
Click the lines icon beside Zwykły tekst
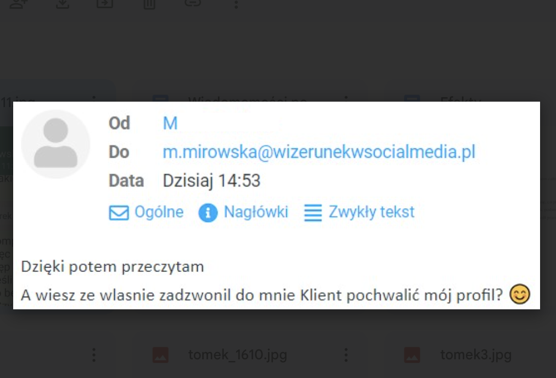(x=313, y=213)
